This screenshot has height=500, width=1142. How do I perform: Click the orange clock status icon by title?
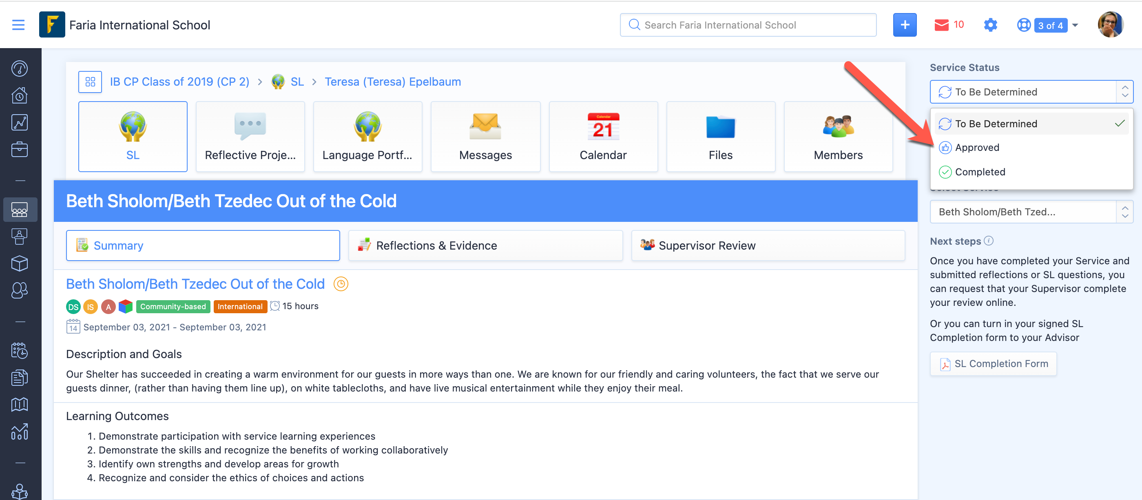[341, 284]
